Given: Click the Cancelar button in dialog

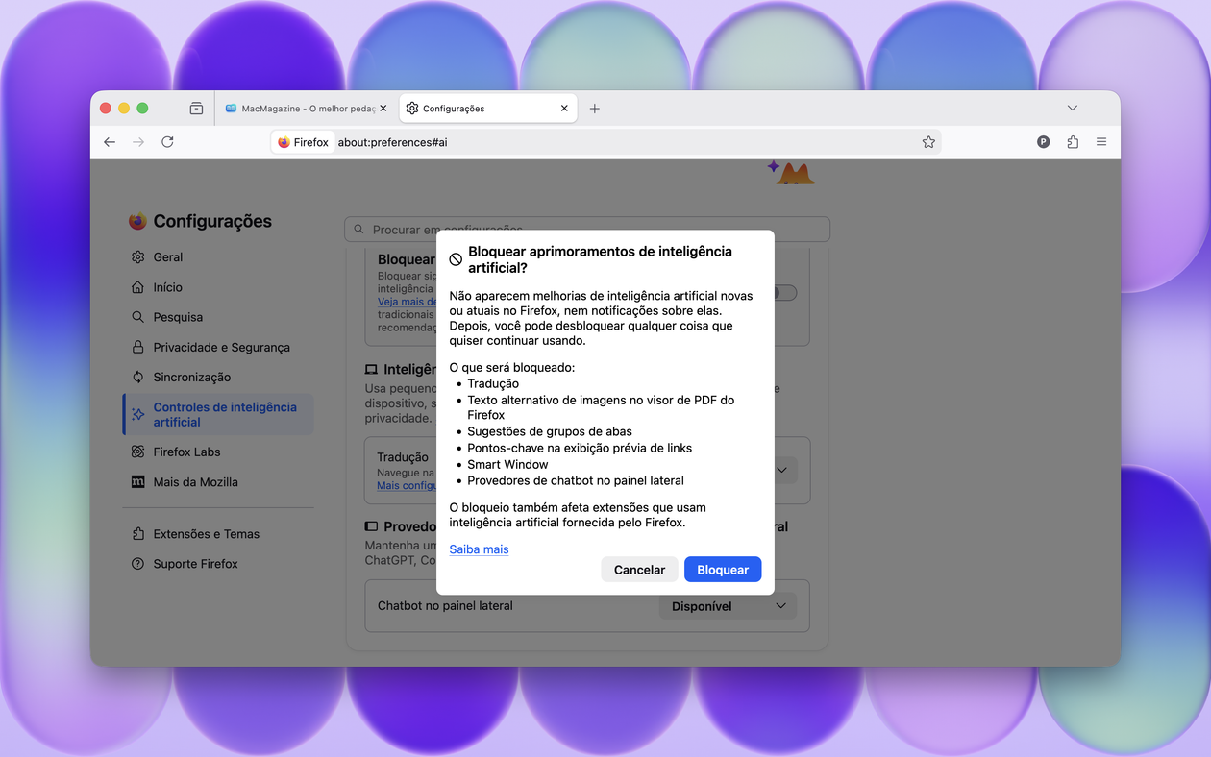Looking at the screenshot, I should (639, 570).
